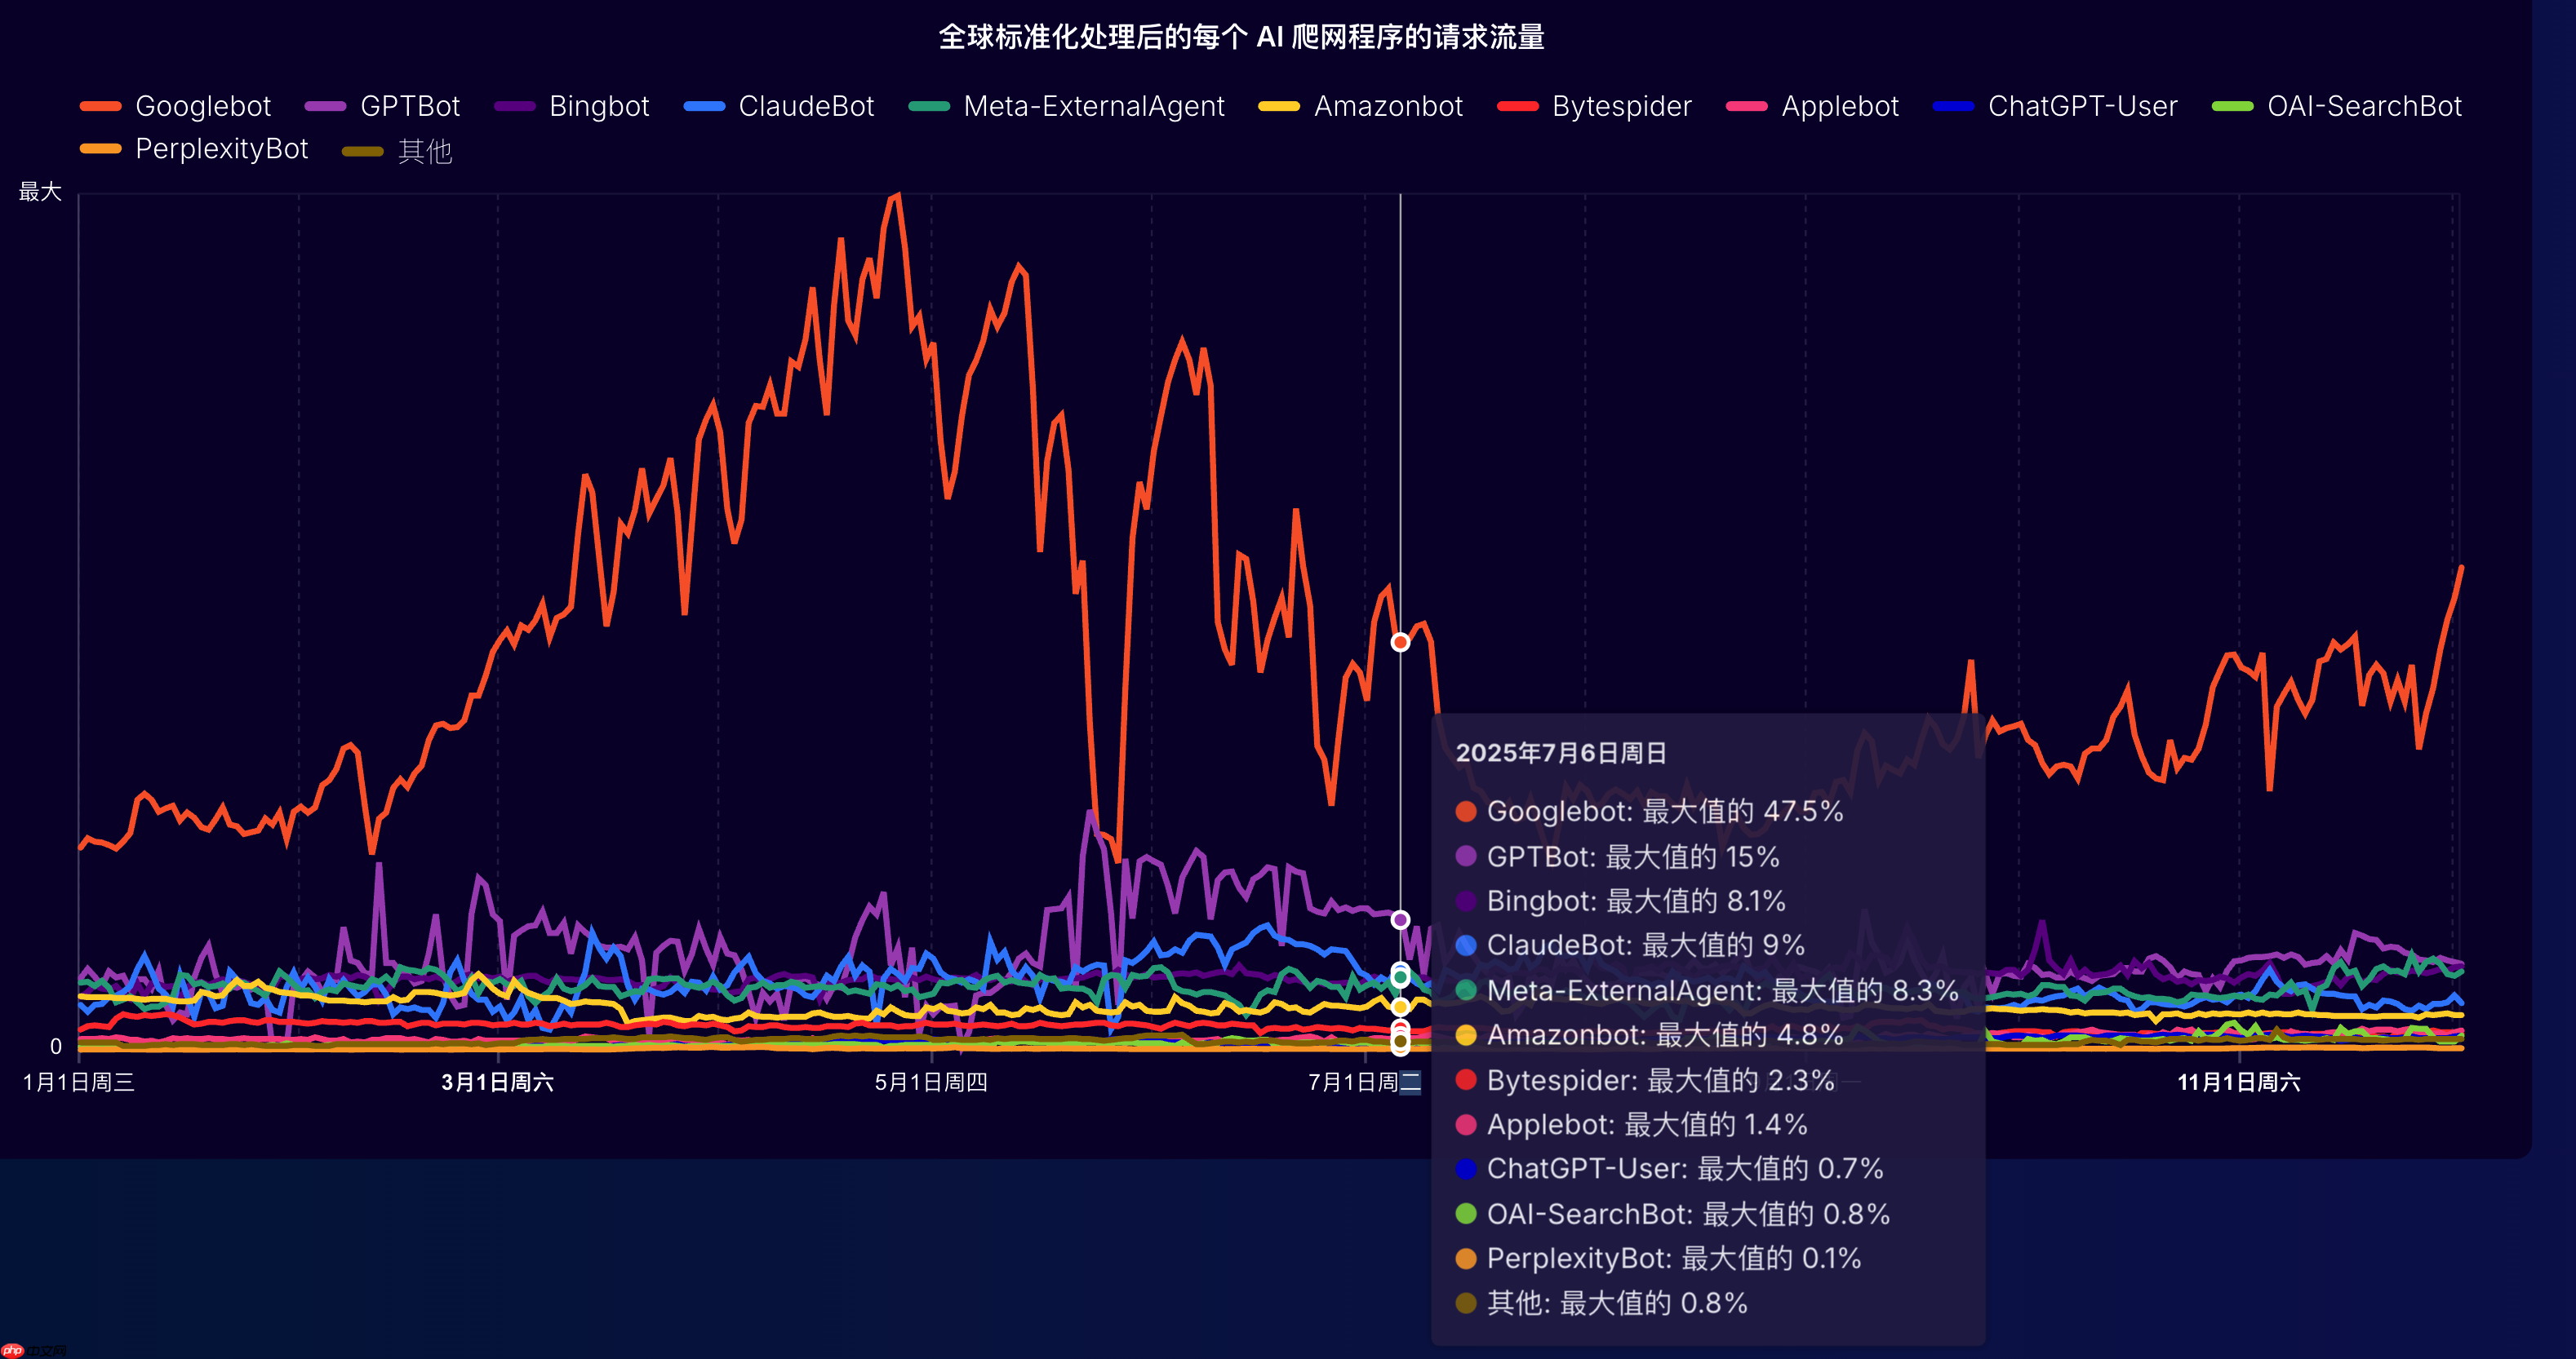Screen dimensions: 2576x1359
Task: Click the 7月1日周二 axis label
Action: tap(1367, 1082)
